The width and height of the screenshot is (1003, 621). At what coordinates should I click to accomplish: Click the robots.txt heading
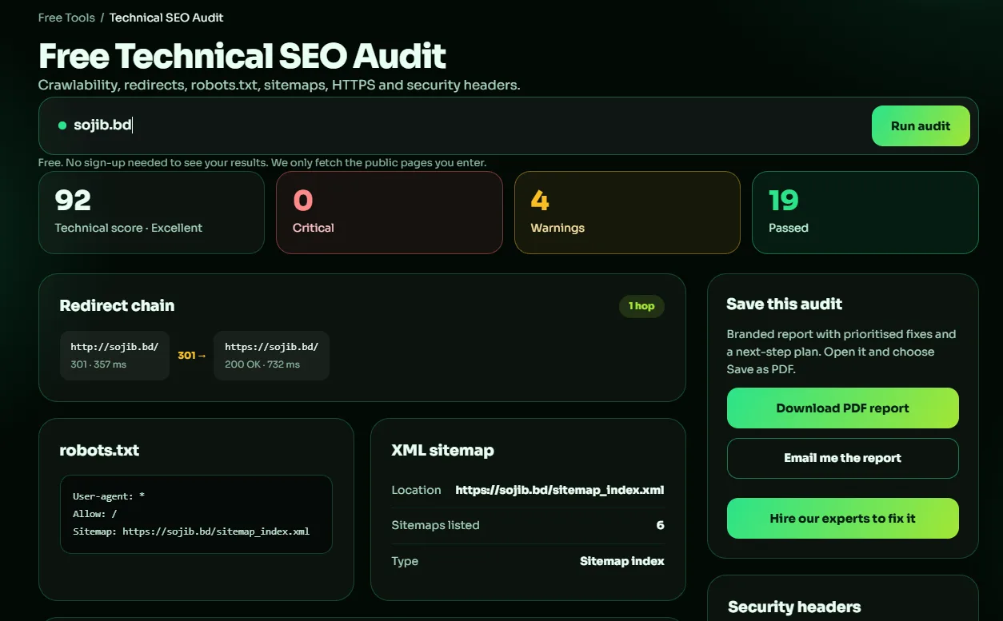click(x=99, y=450)
